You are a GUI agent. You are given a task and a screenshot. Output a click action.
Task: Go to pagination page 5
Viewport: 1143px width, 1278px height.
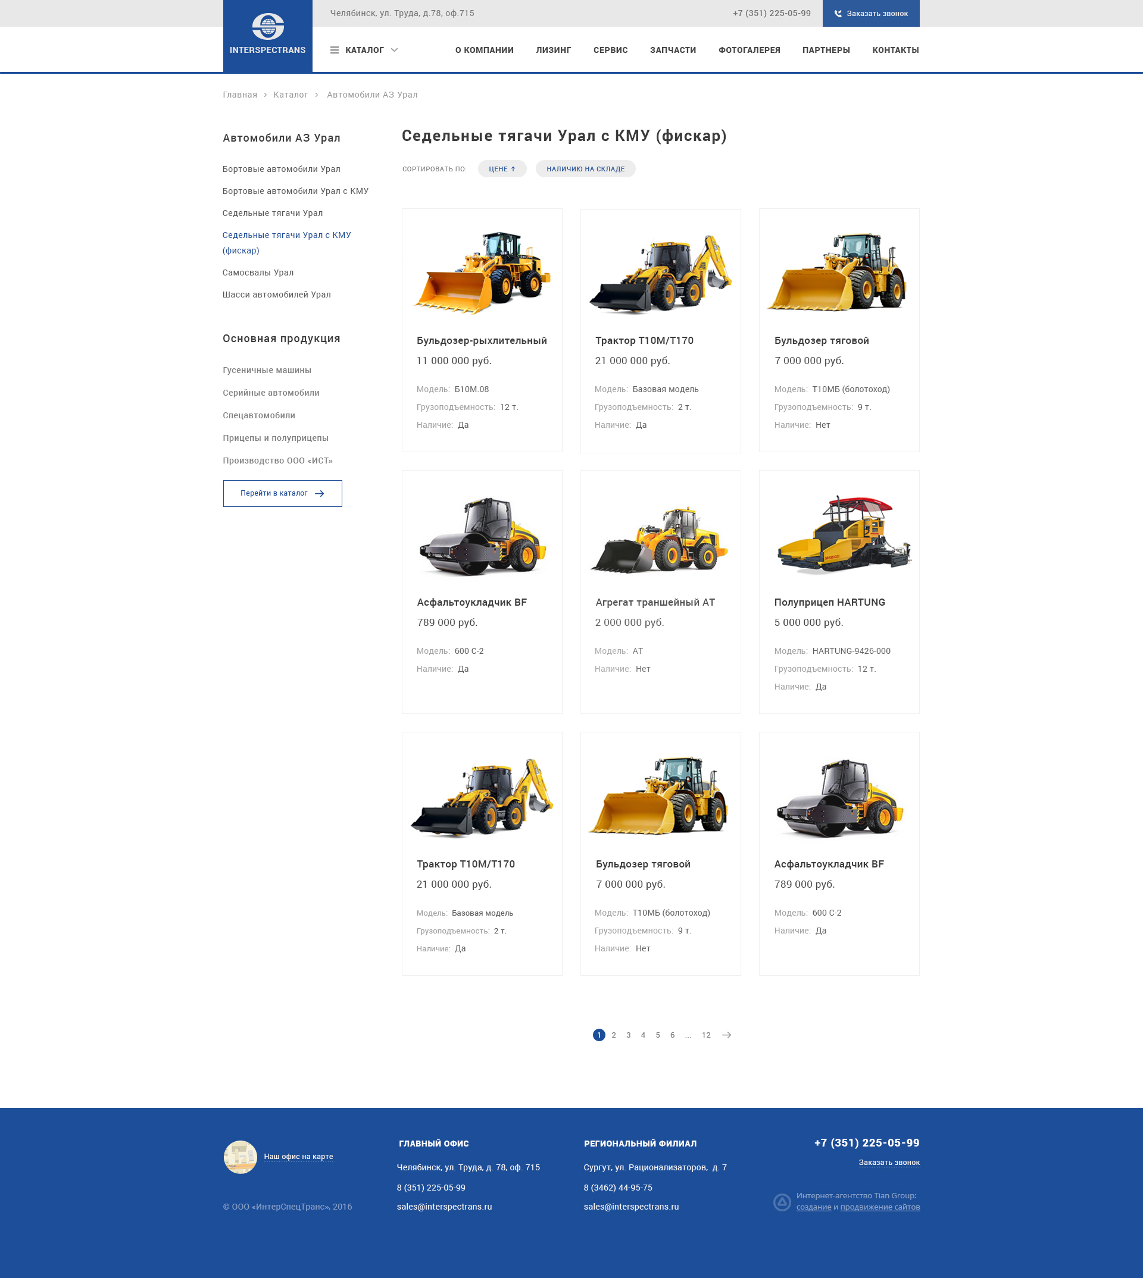point(658,1035)
